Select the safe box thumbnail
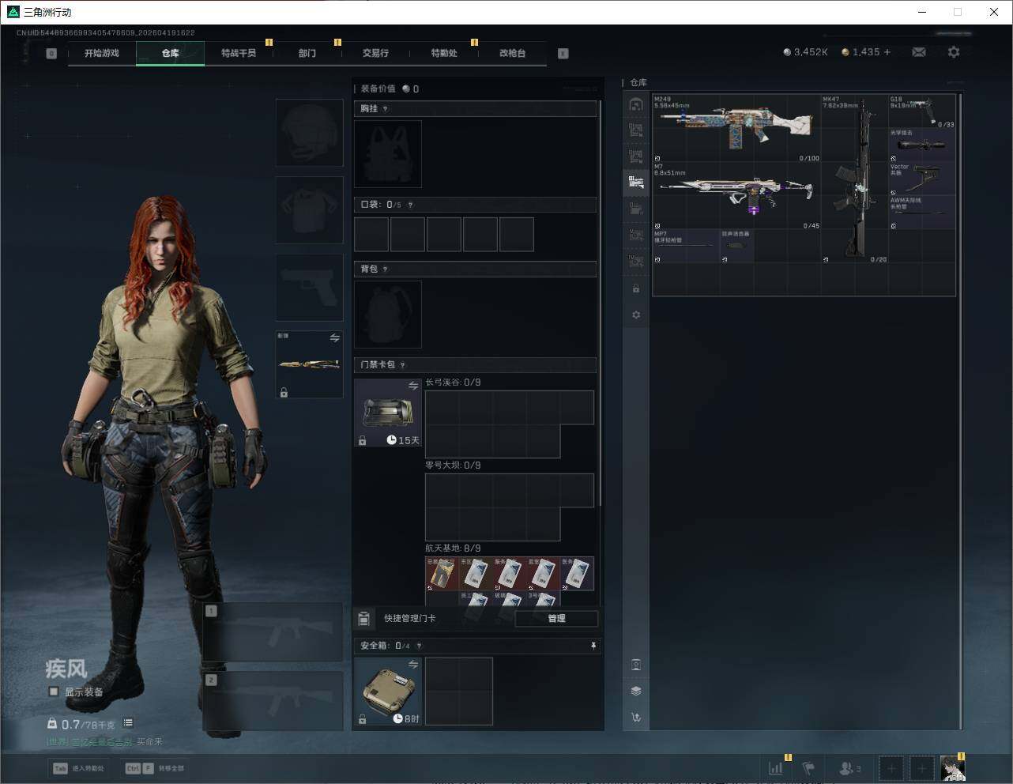Screen dimensions: 1013x784 [388, 692]
